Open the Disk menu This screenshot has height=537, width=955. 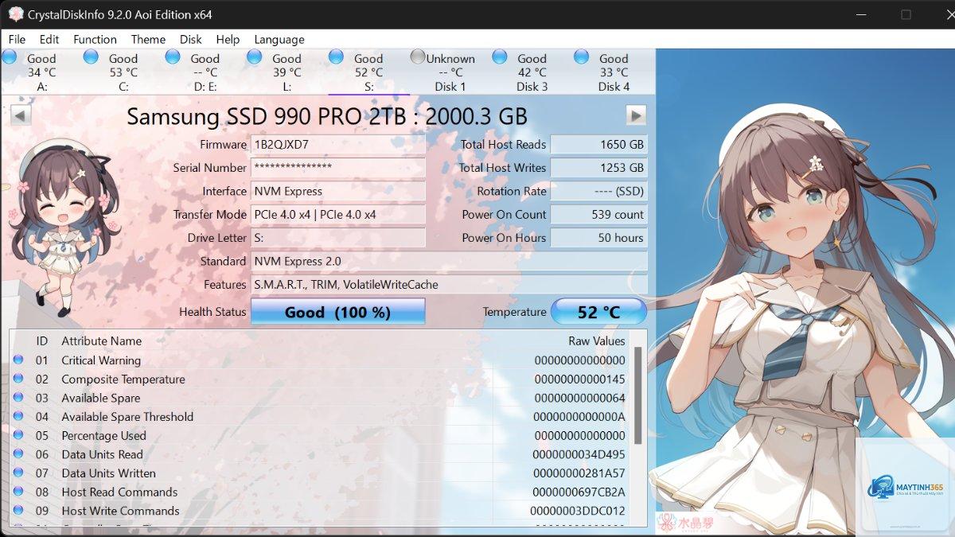[190, 39]
